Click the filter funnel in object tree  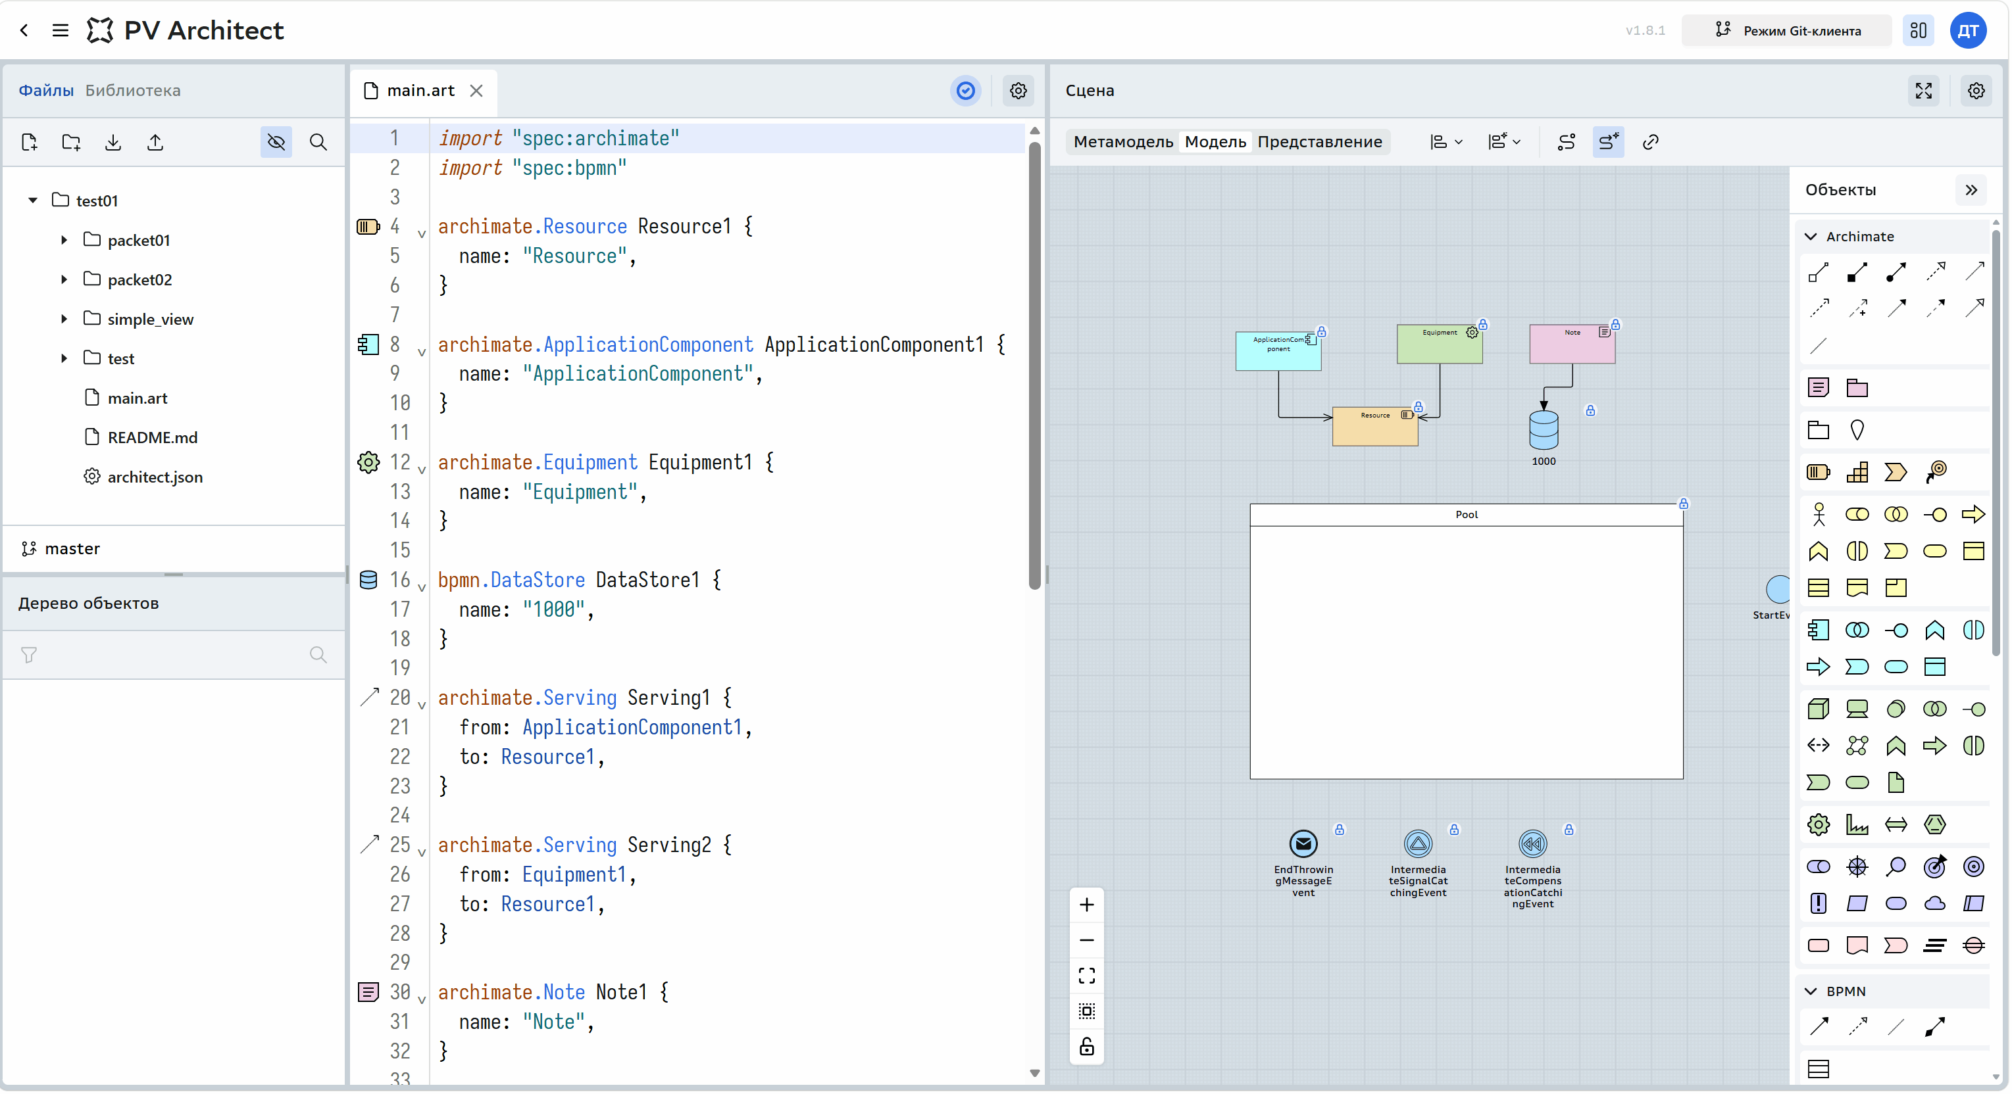tap(29, 655)
